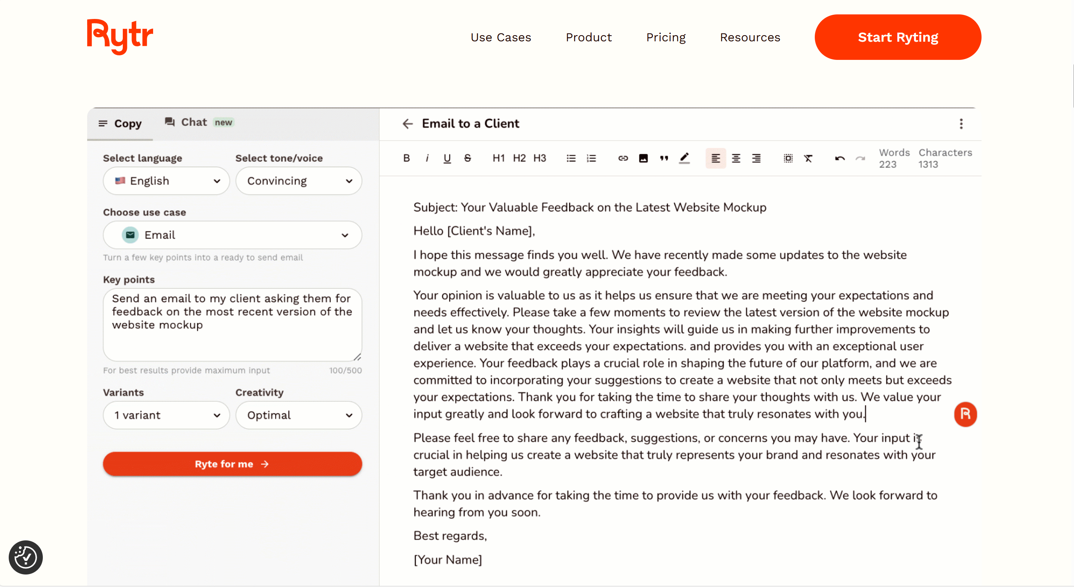This screenshot has width=1074, height=587.
Task: Expand the Convincing tone dropdown
Action: point(299,180)
